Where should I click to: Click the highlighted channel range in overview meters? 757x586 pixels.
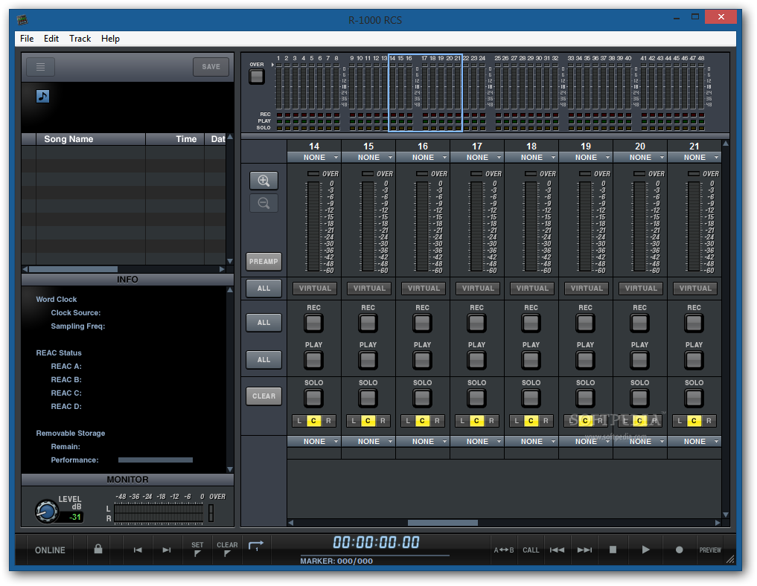point(425,93)
